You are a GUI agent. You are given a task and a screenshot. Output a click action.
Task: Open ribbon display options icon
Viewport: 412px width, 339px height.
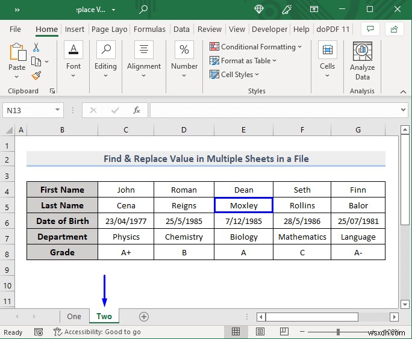coord(314,10)
